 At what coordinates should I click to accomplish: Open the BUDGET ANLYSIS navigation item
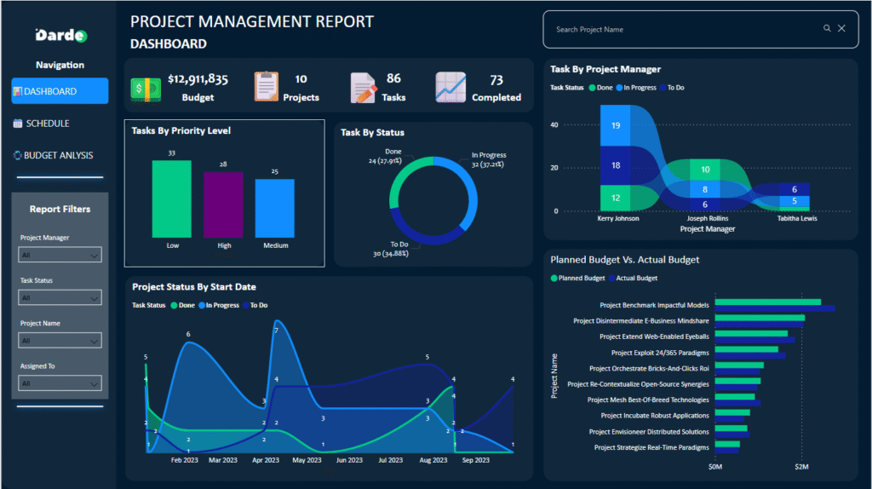[58, 156]
